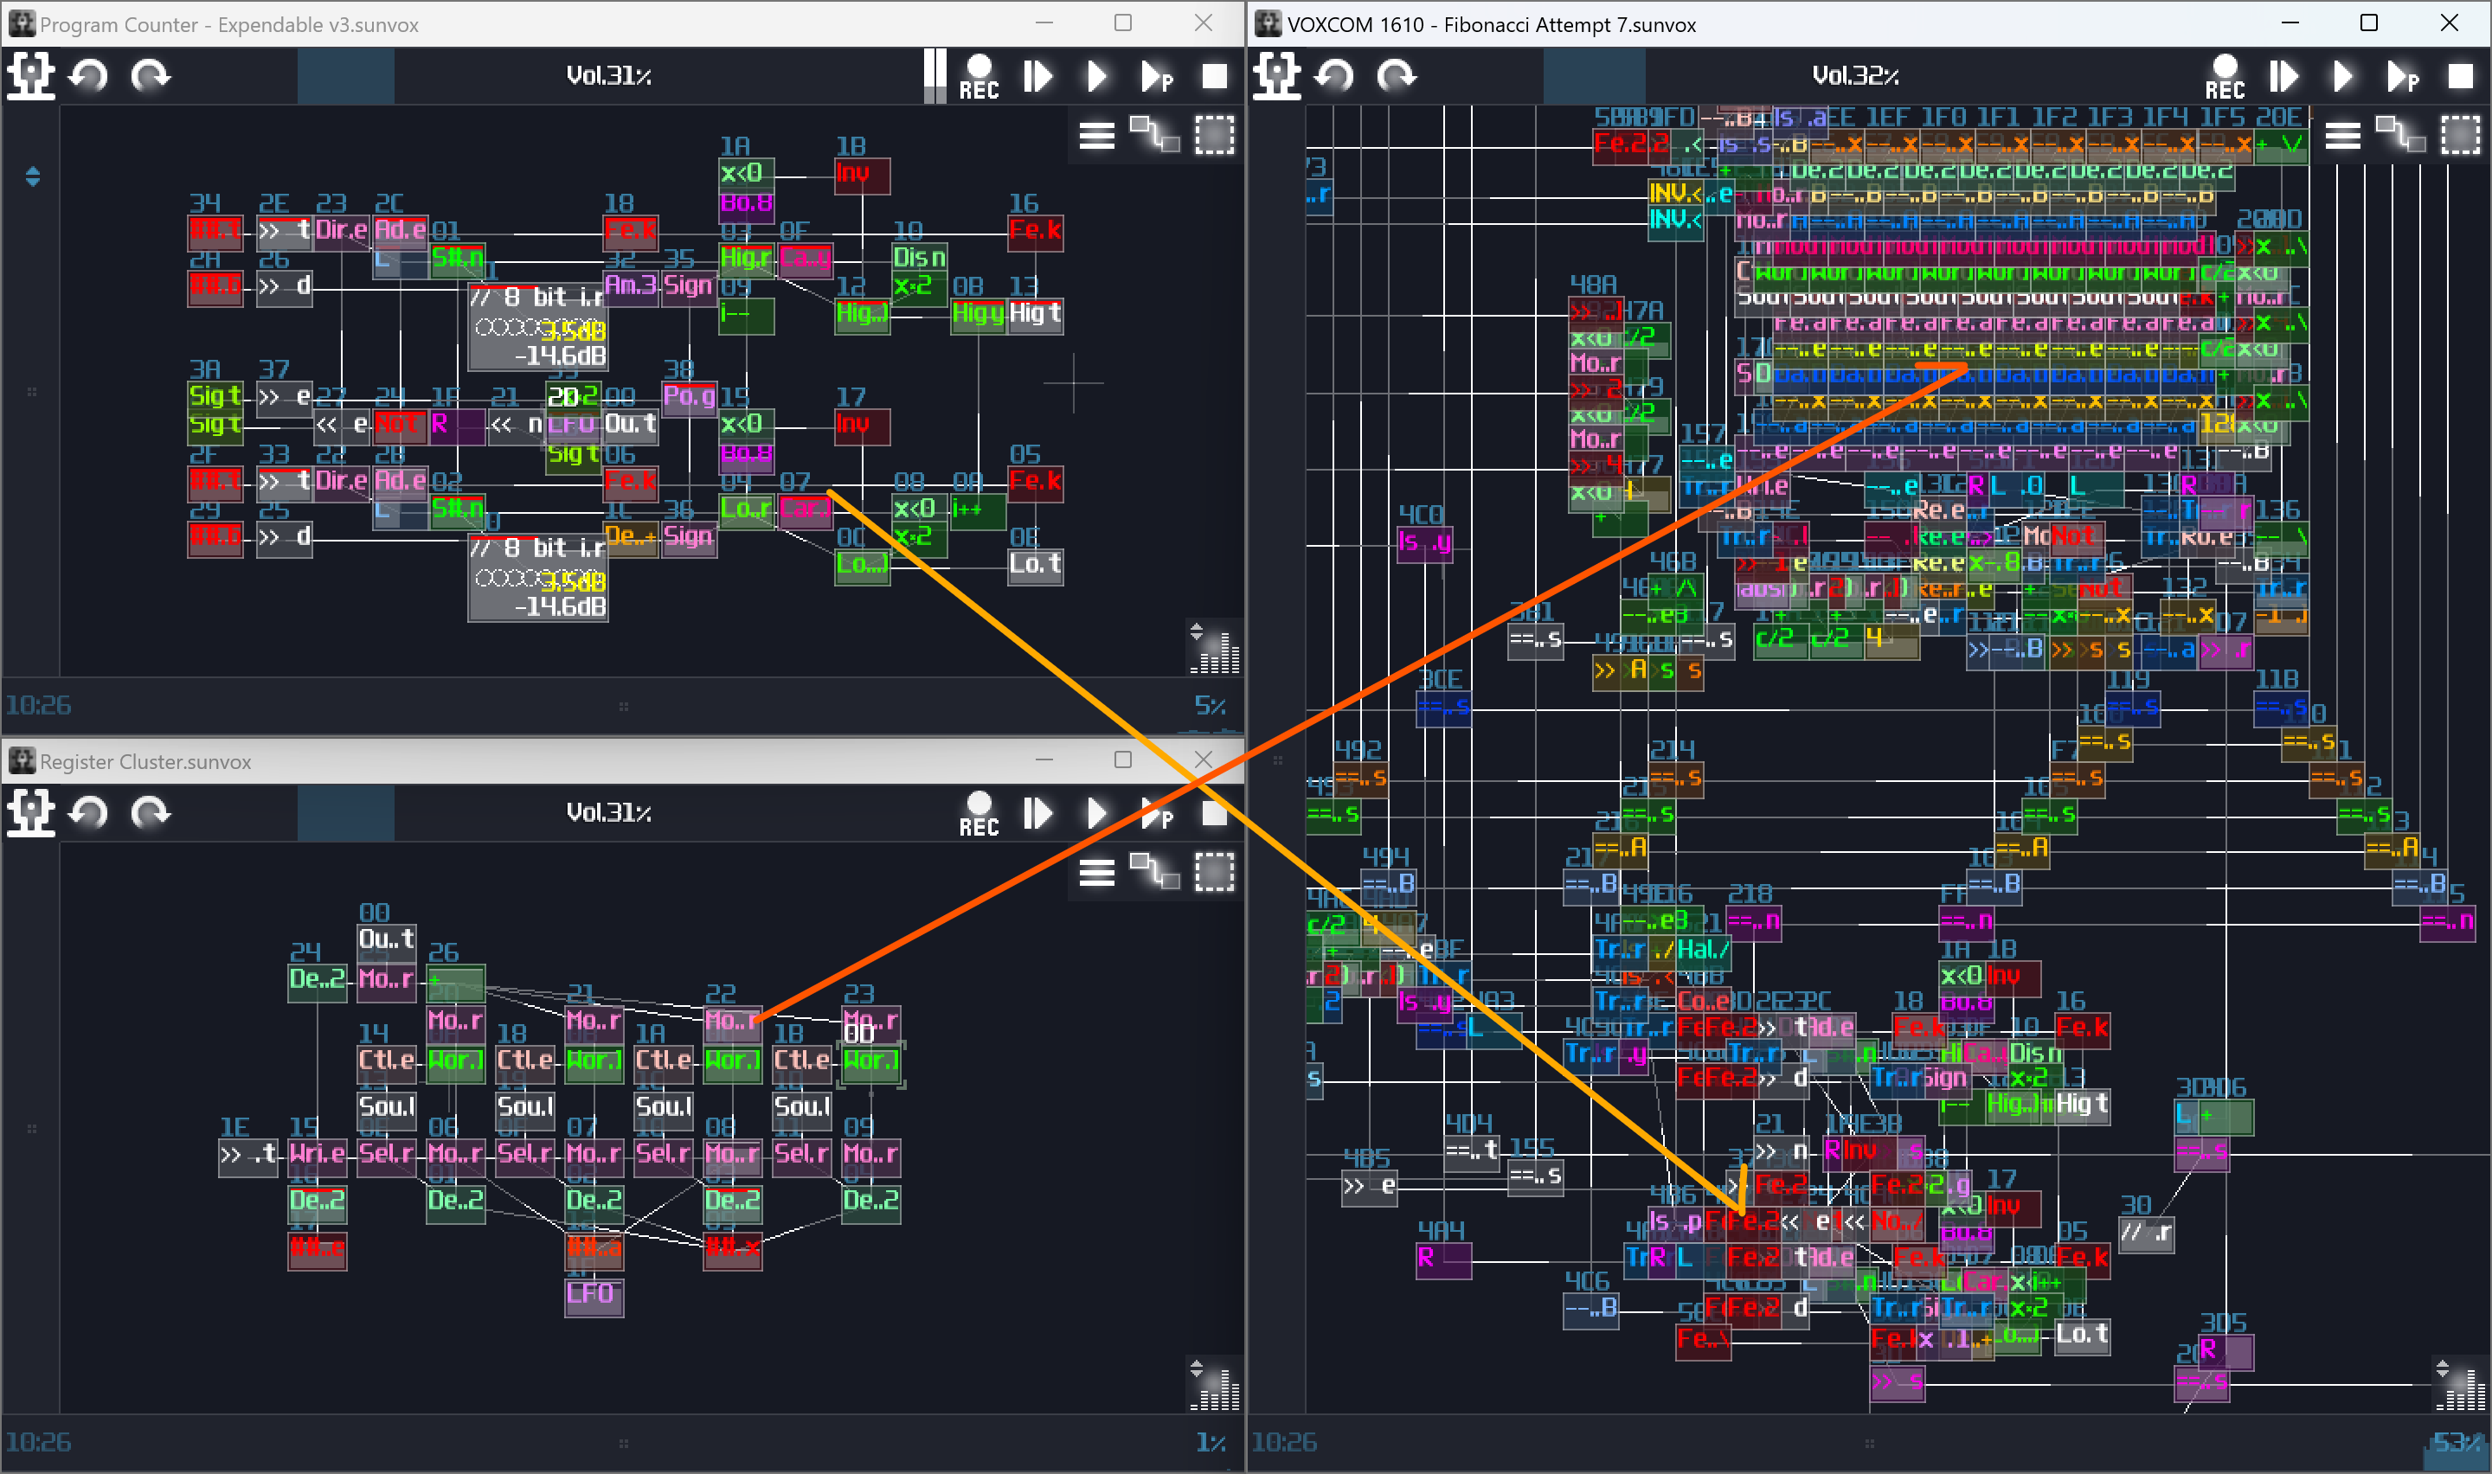
Task: Select module 4C0 Is..y in VOXCOM window
Action: (x=1424, y=543)
